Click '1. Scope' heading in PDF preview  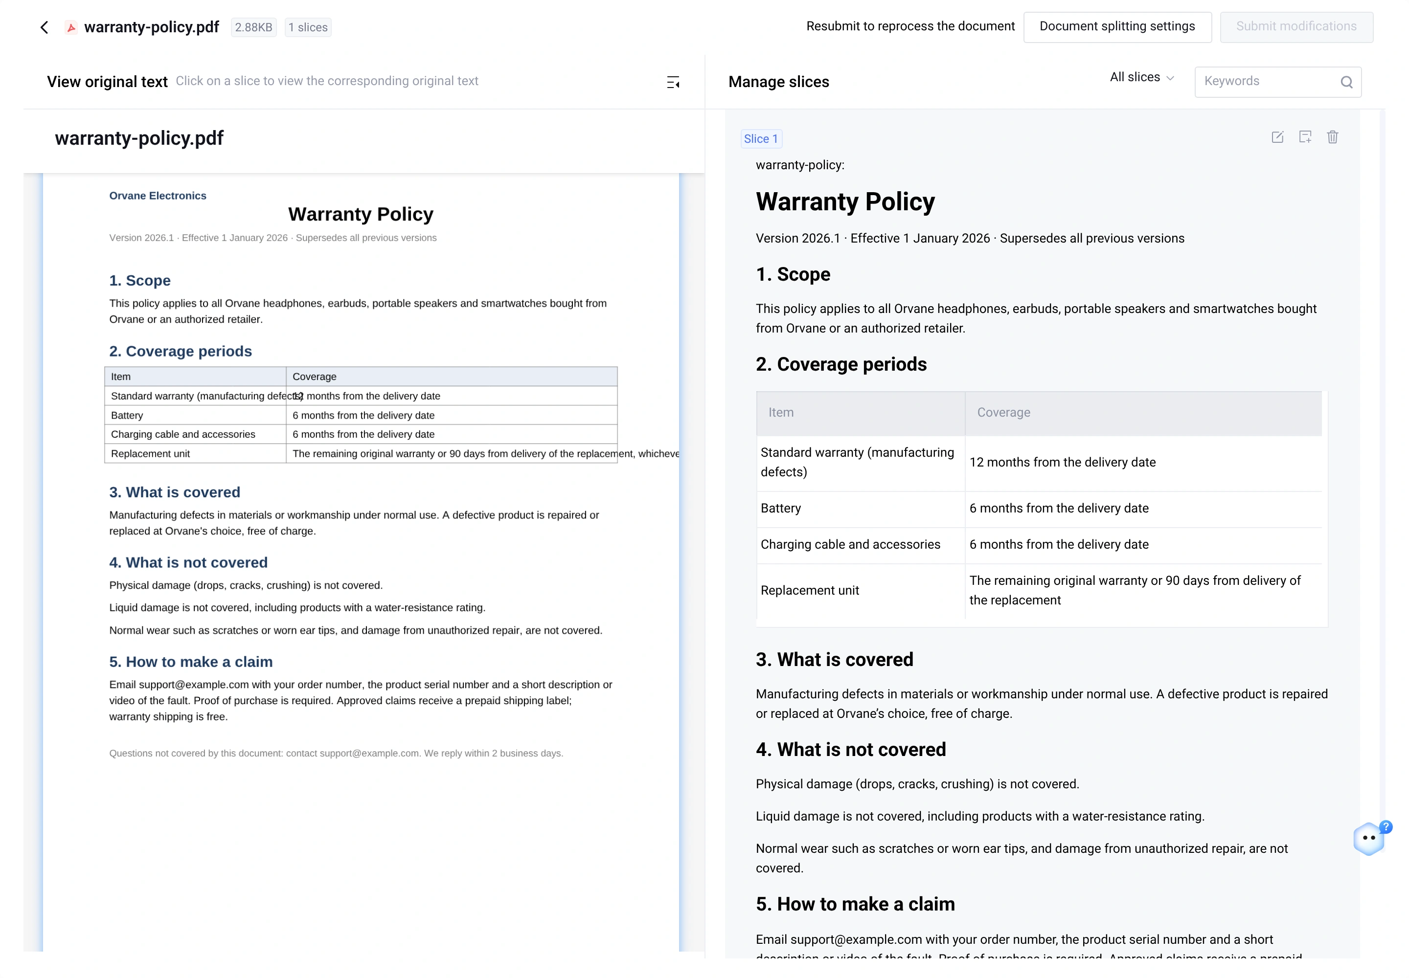[140, 281]
